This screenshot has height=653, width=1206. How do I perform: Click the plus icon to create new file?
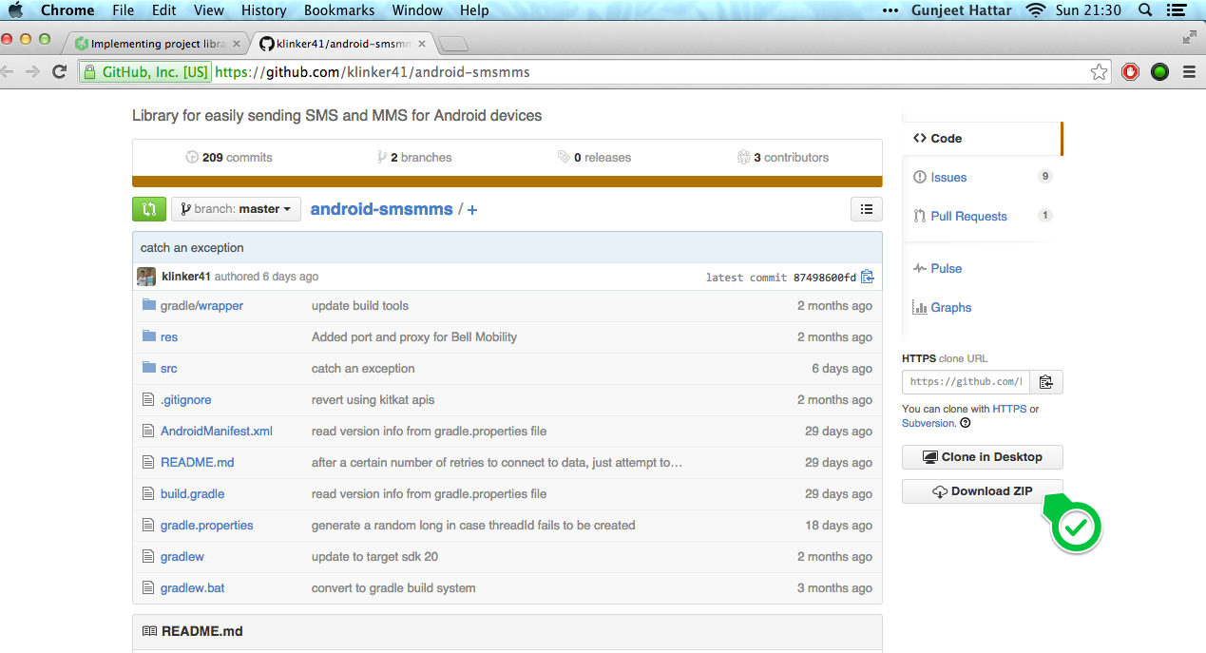coord(472,210)
